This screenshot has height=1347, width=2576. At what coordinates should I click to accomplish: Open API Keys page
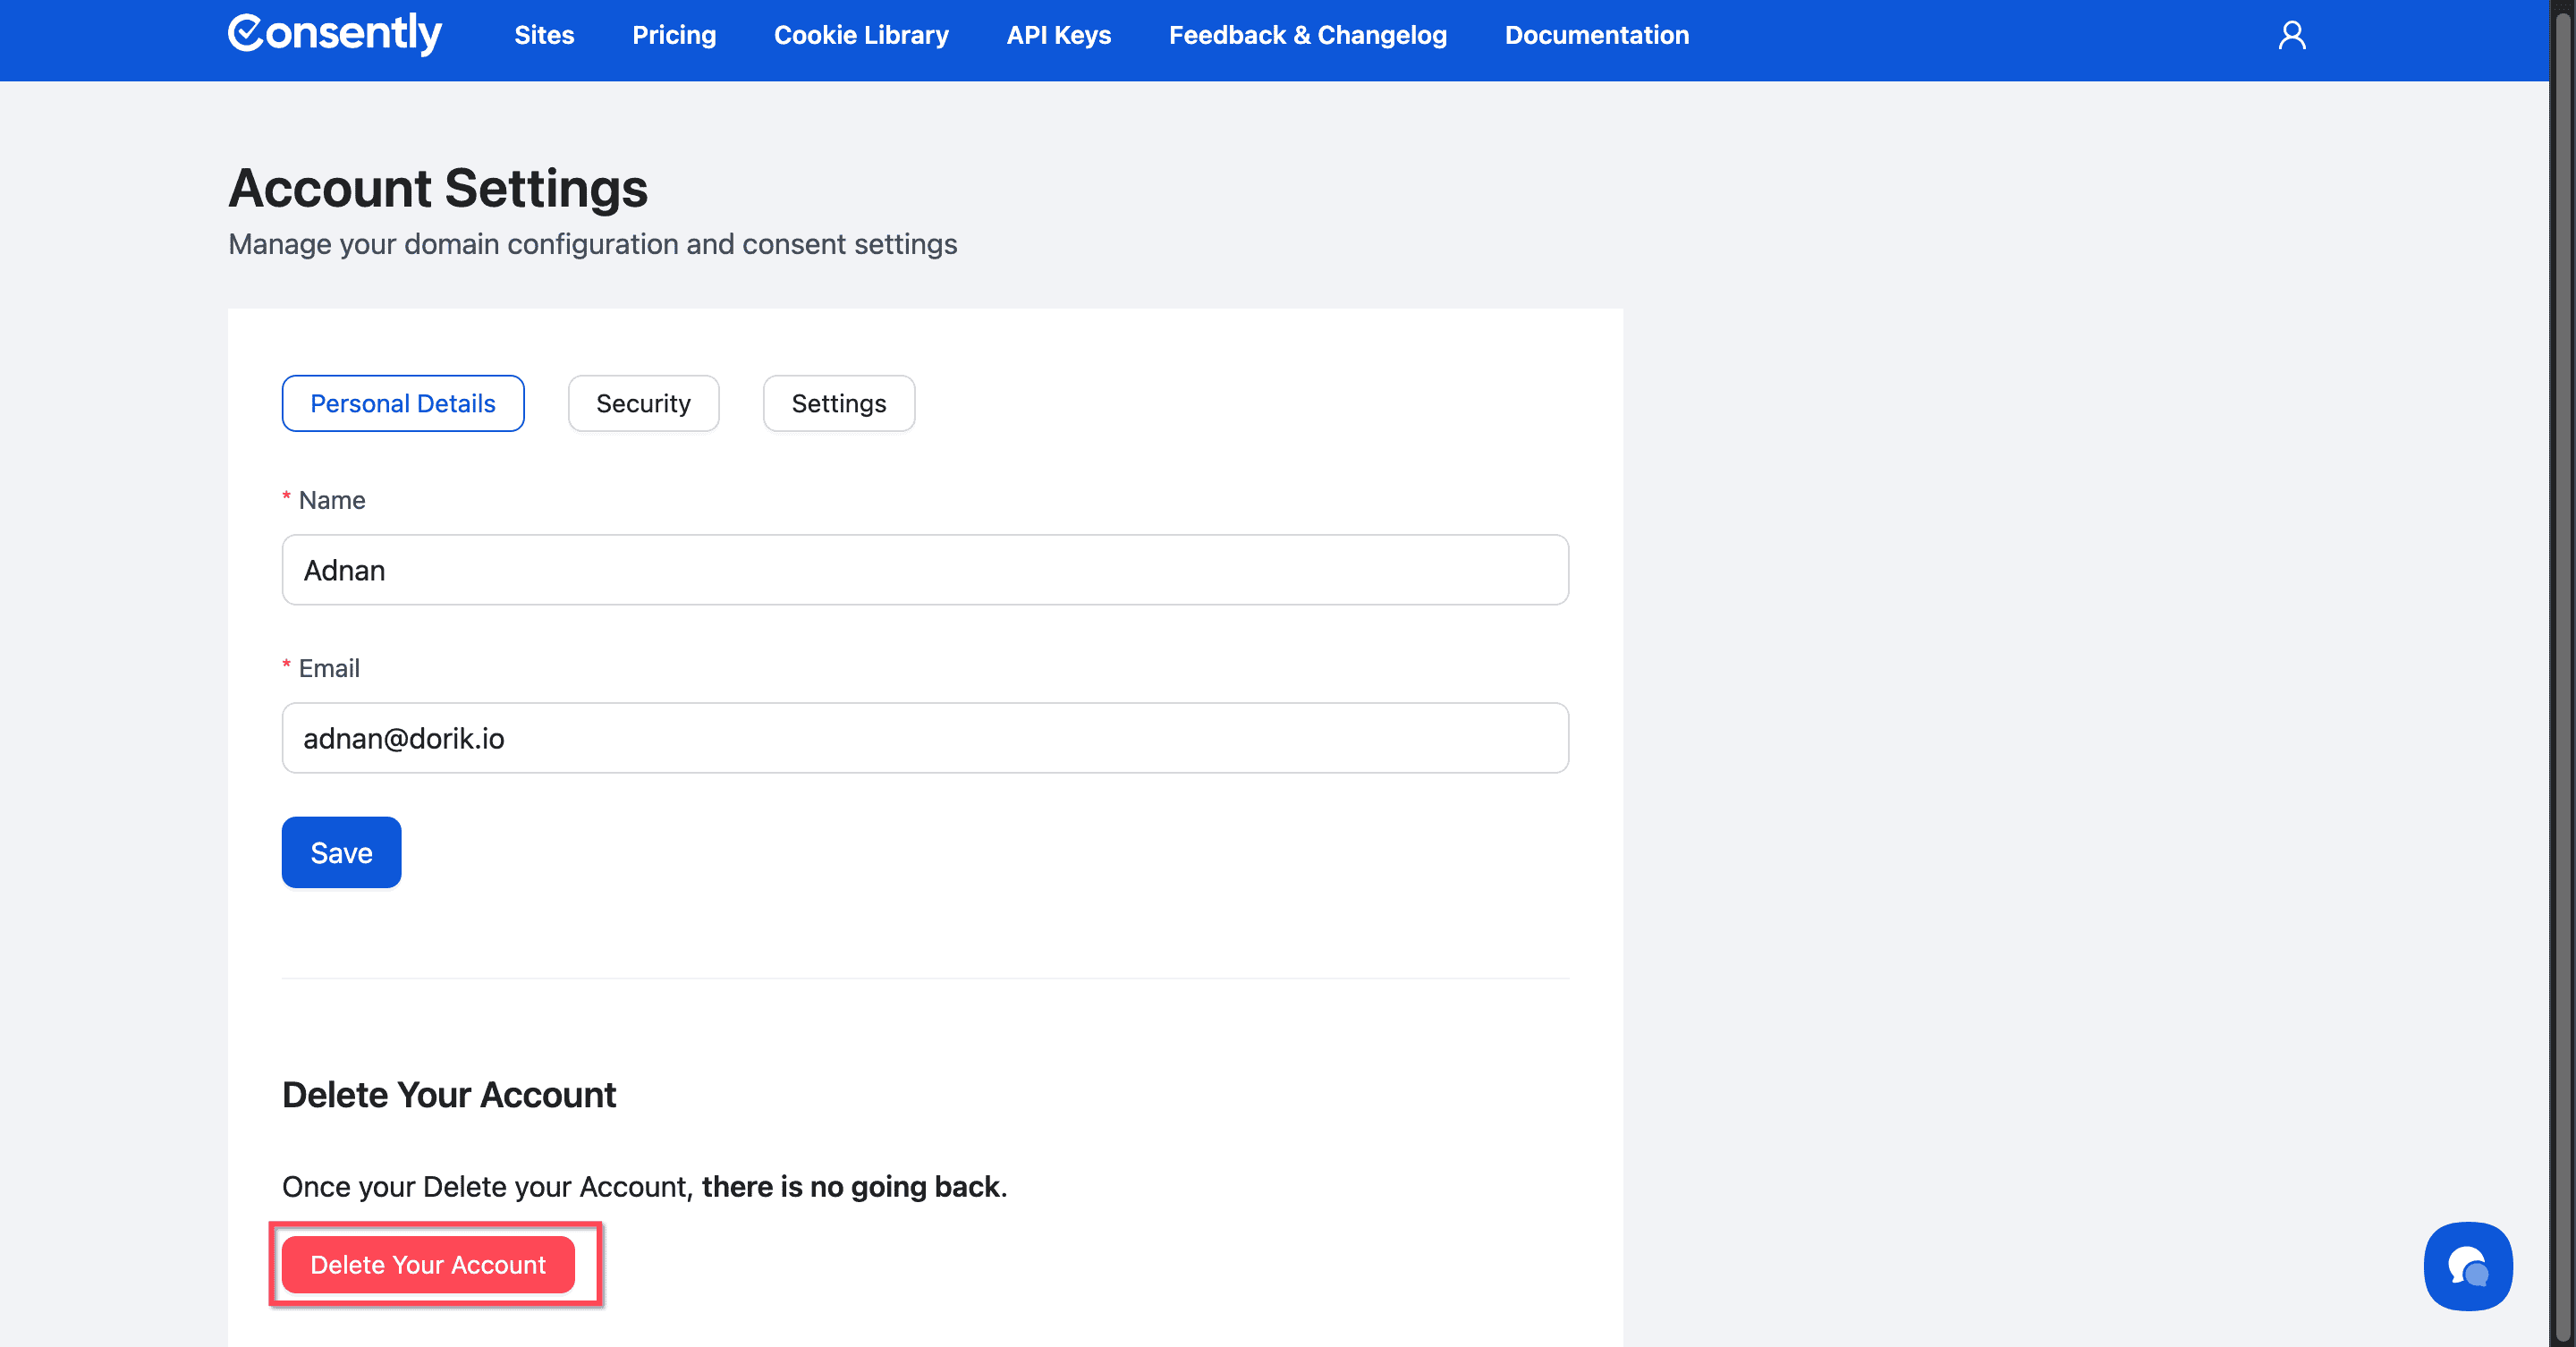pos(1058,35)
